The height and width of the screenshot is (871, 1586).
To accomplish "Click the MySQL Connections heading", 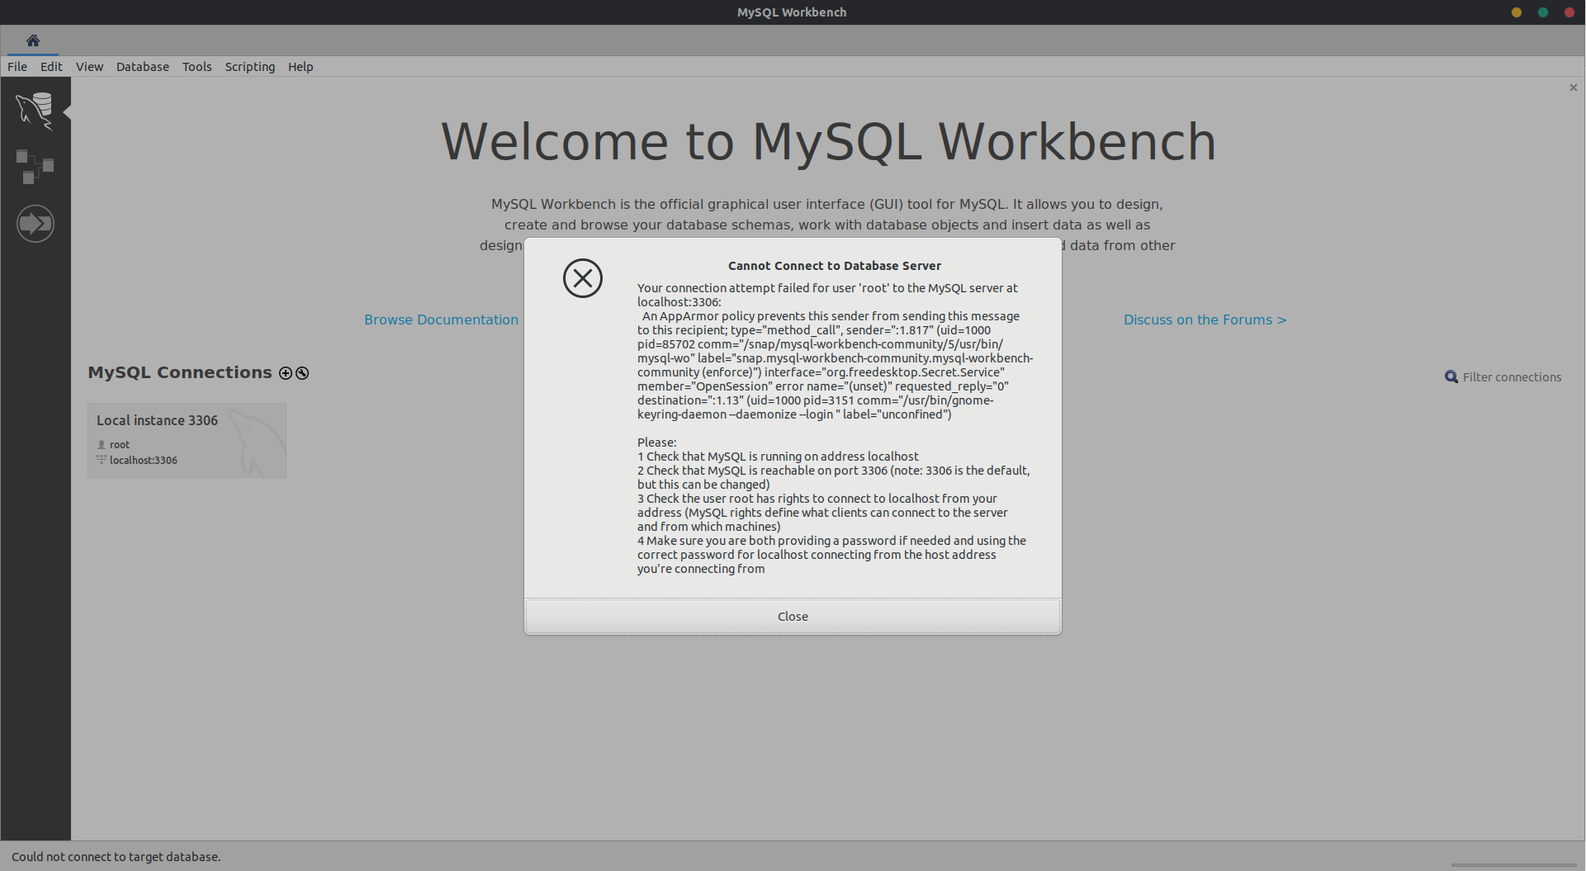I will click(180, 372).
